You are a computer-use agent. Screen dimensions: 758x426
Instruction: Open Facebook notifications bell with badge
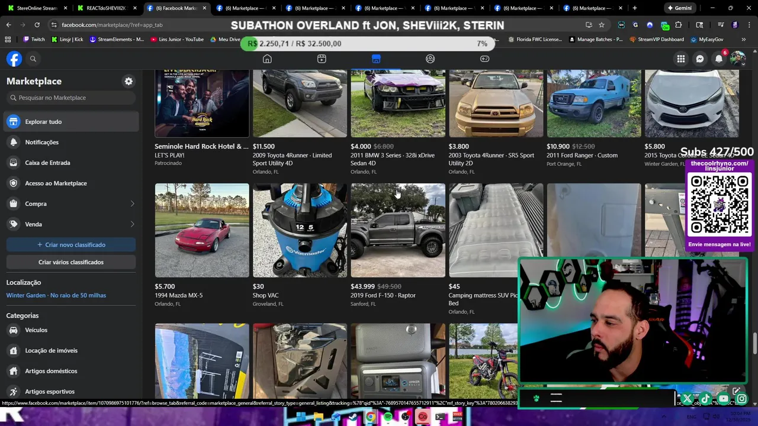[719, 59]
